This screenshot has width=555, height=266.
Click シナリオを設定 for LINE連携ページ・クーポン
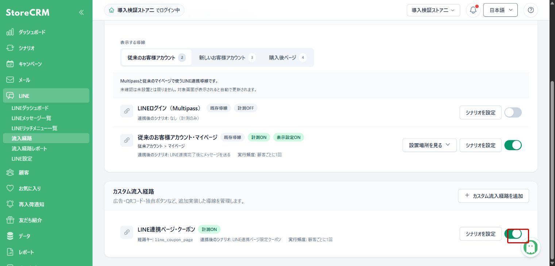click(480, 234)
